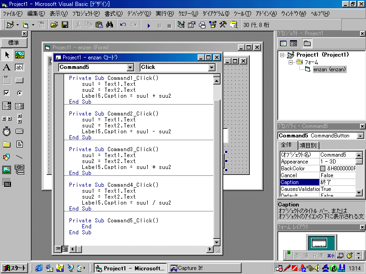366x274 pixels.
Task: Select the OptionButton control tool
Action: click(20, 93)
